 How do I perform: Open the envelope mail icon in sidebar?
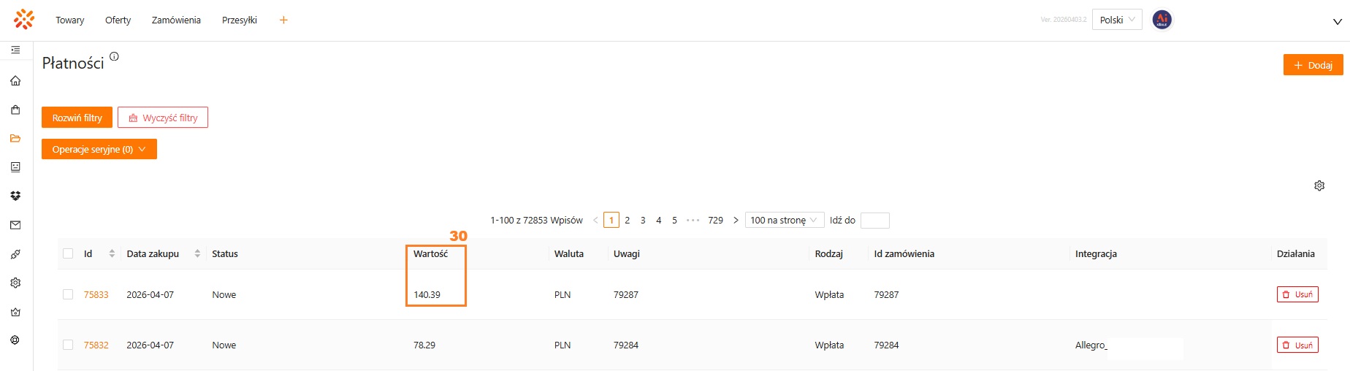click(15, 225)
